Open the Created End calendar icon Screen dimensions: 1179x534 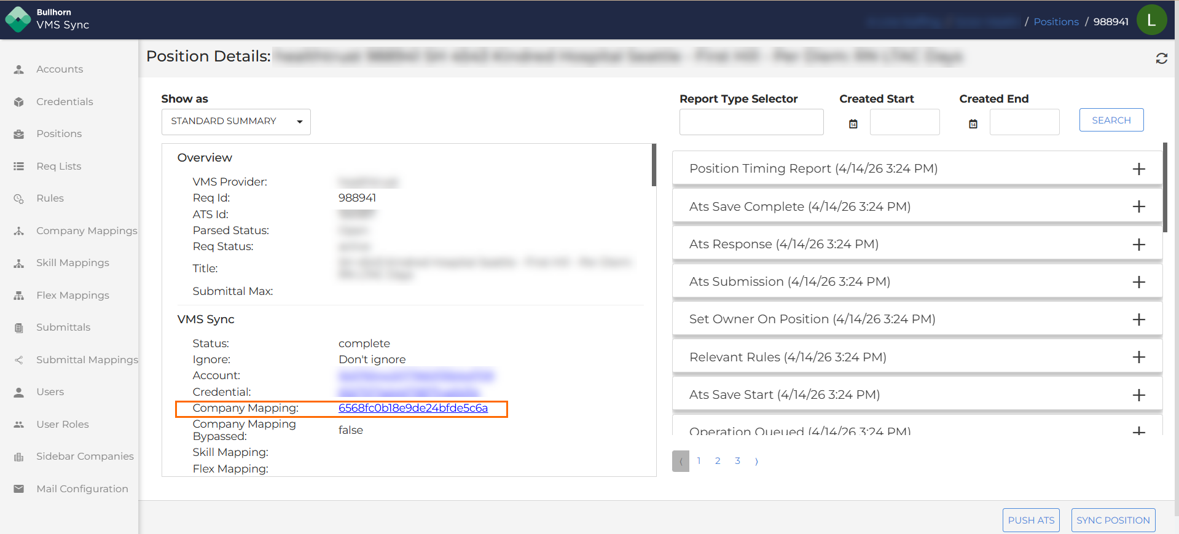(x=973, y=124)
